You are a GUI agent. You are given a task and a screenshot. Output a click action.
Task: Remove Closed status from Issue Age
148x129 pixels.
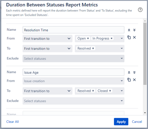[110, 91]
